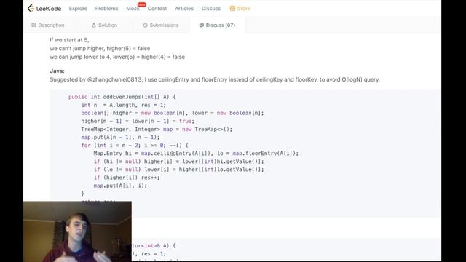Click the 'if (higher[i]) res++;' line
The width and height of the screenshot is (466, 262).
click(127, 178)
